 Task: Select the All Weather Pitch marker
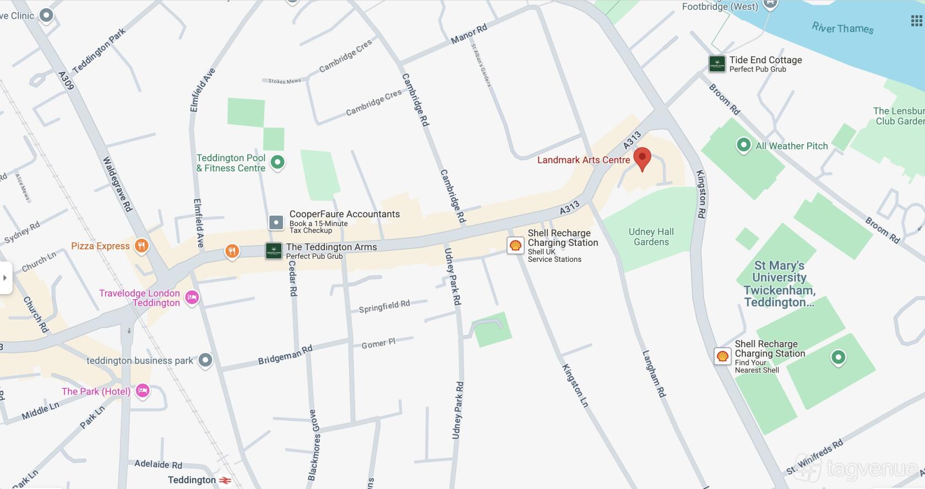pyautogui.click(x=743, y=145)
